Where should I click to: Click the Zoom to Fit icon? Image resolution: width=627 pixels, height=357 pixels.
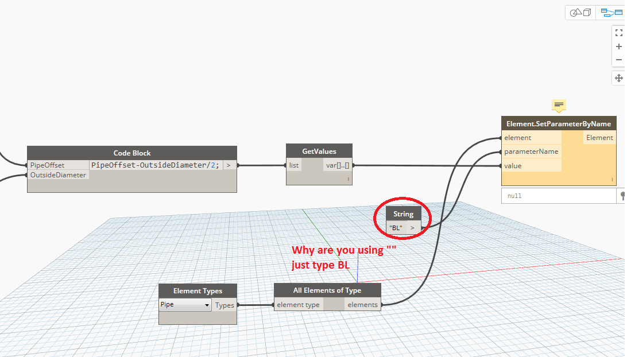coord(618,33)
